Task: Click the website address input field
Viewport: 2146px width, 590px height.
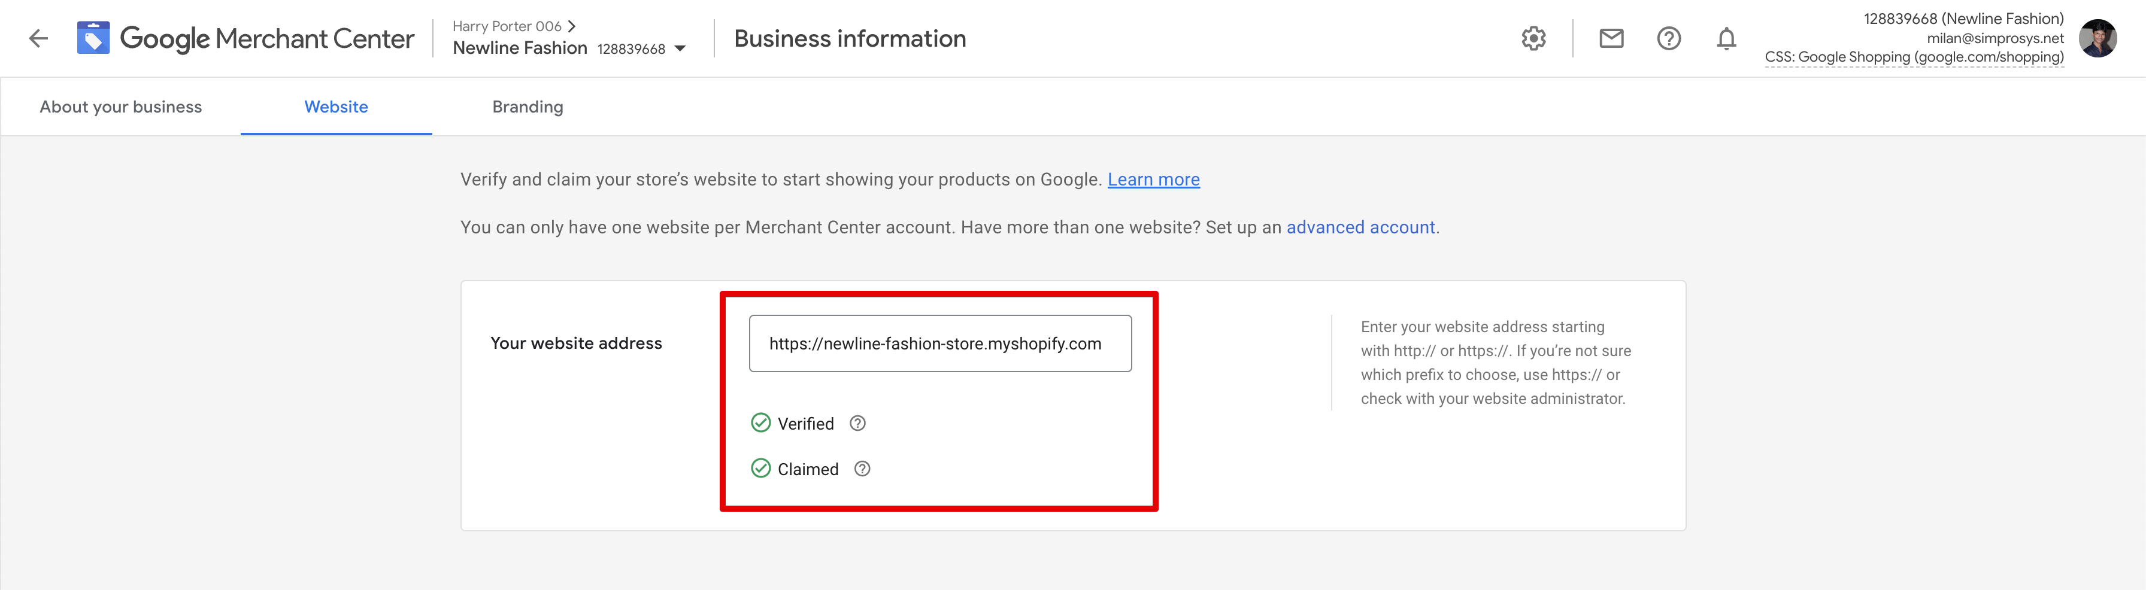Action: point(939,343)
